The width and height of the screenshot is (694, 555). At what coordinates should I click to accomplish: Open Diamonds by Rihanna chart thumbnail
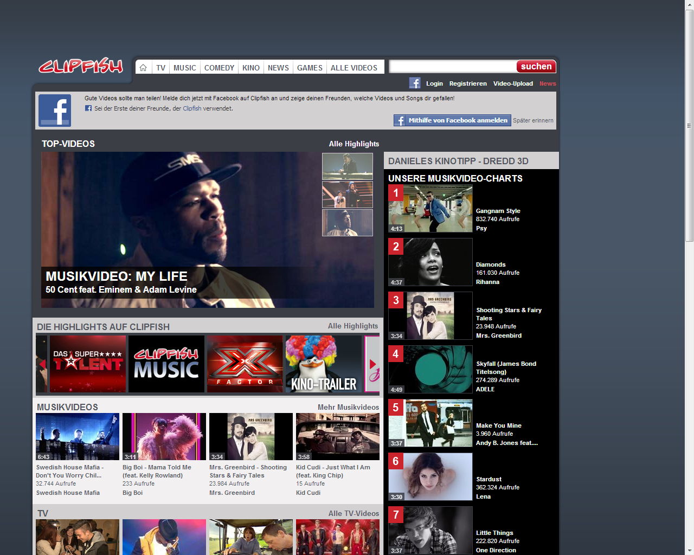click(430, 262)
